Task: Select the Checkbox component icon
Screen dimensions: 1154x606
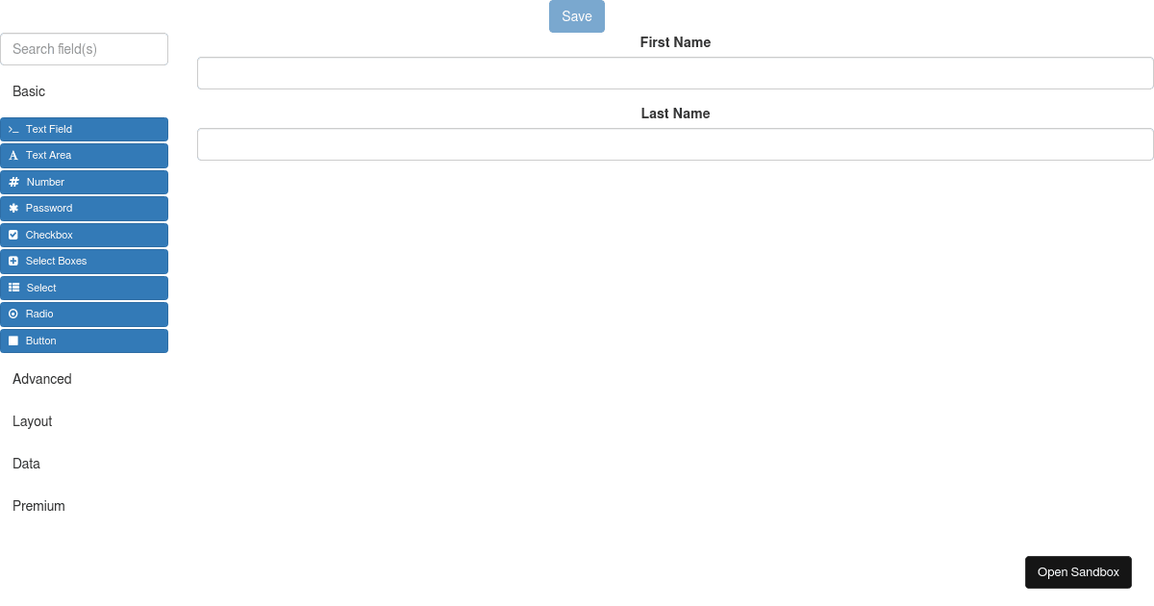Action: pos(13,235)
